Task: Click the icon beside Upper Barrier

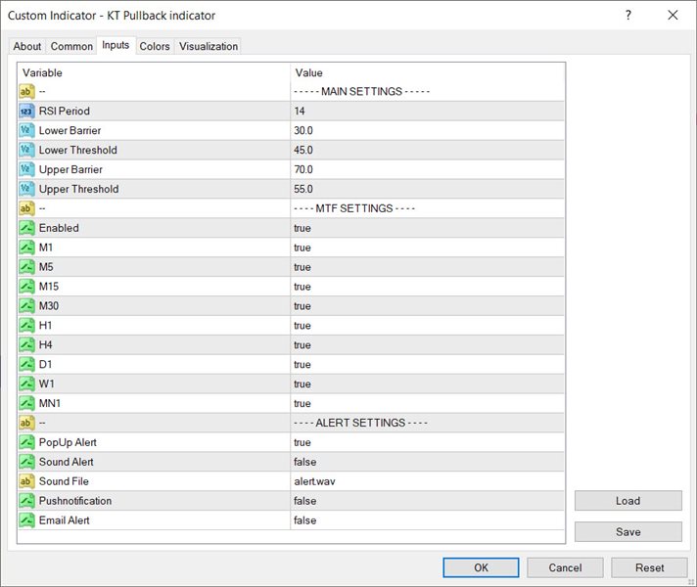Action: tap(26, 169)
